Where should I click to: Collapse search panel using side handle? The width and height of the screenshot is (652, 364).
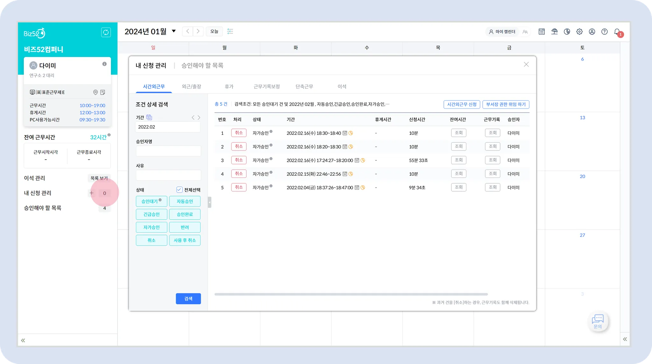(x=209, y=202)
